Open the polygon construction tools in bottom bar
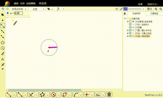Image resolution: width=163 pixels, height=98 pixels. [43, 94]
